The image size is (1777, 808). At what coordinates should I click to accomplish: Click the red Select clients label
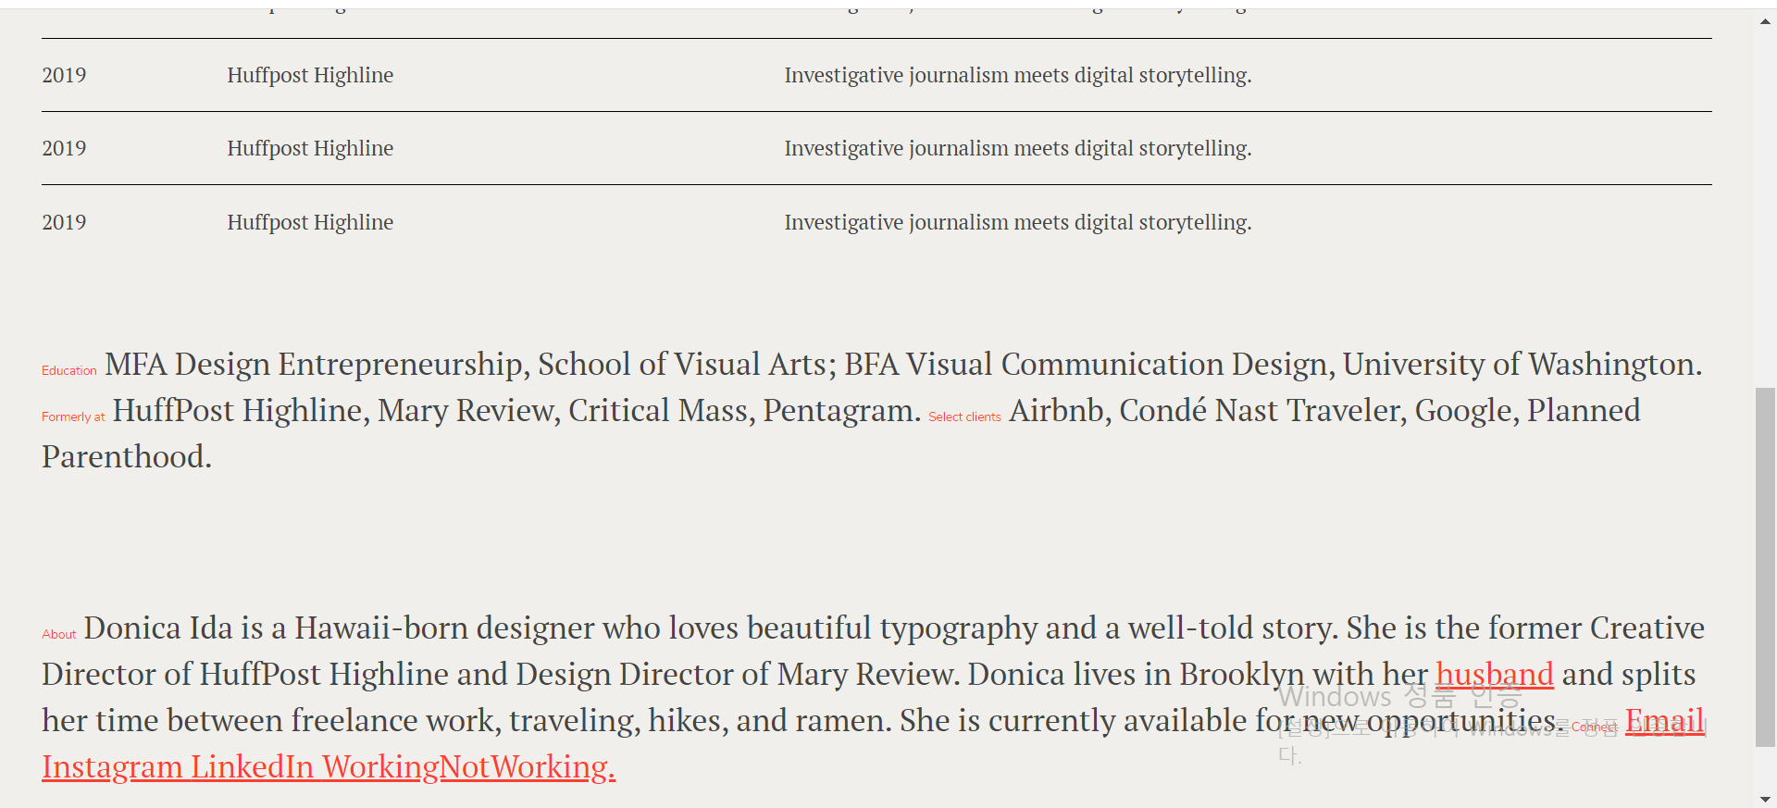pyautogui.click(x=964, y=416)
